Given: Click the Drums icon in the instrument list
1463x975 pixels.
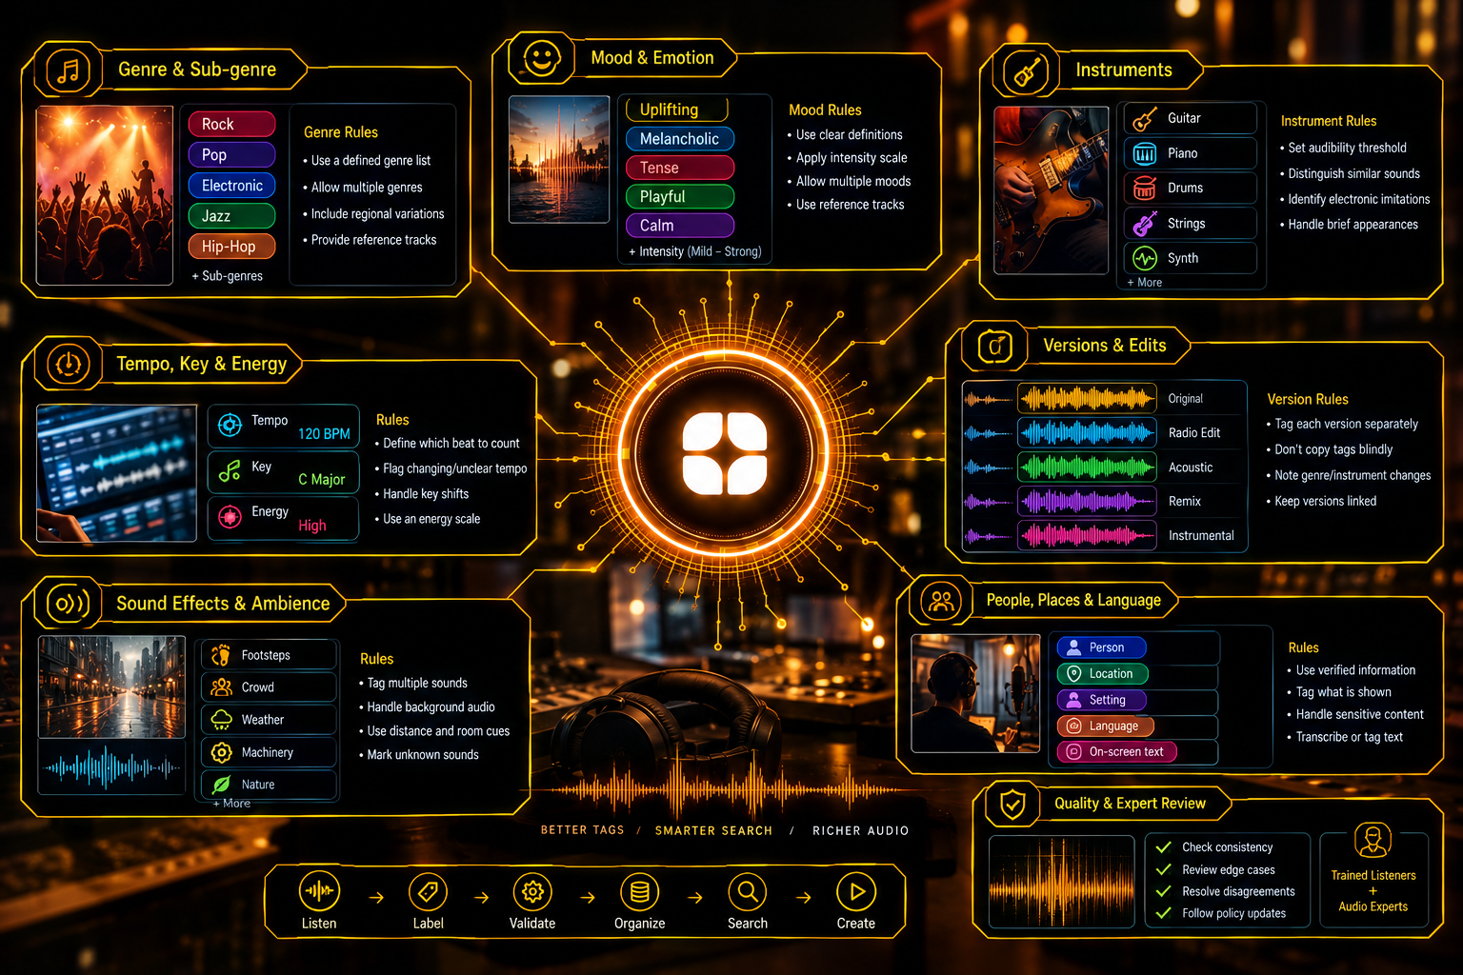Looking at the screenshot, I should pos(1144,189).
